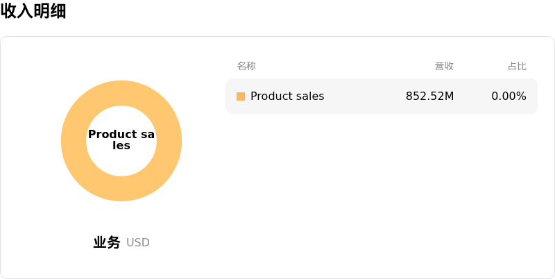This screenshot has width=555, height=279.
Task: Click the bottom arc of the donut ring
Action: click(x=121, y=189)
